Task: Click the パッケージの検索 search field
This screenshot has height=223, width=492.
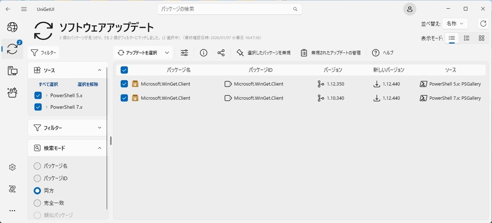Action: point(230,9)
